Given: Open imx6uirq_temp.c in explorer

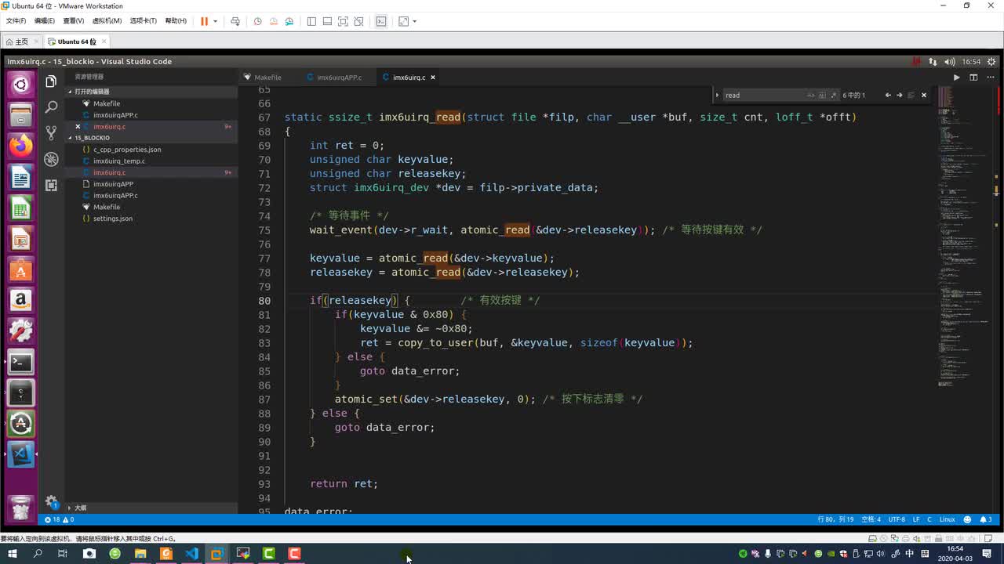Looking at the screenshot, I should (x=119, y=161).
